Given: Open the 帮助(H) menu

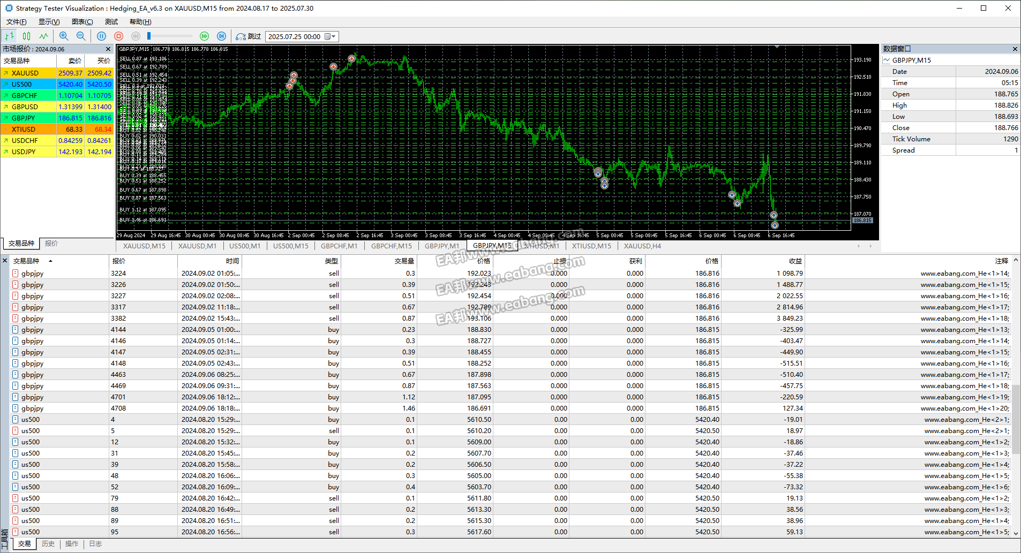Looking at the screenshot, I should [x=140, y=22].
